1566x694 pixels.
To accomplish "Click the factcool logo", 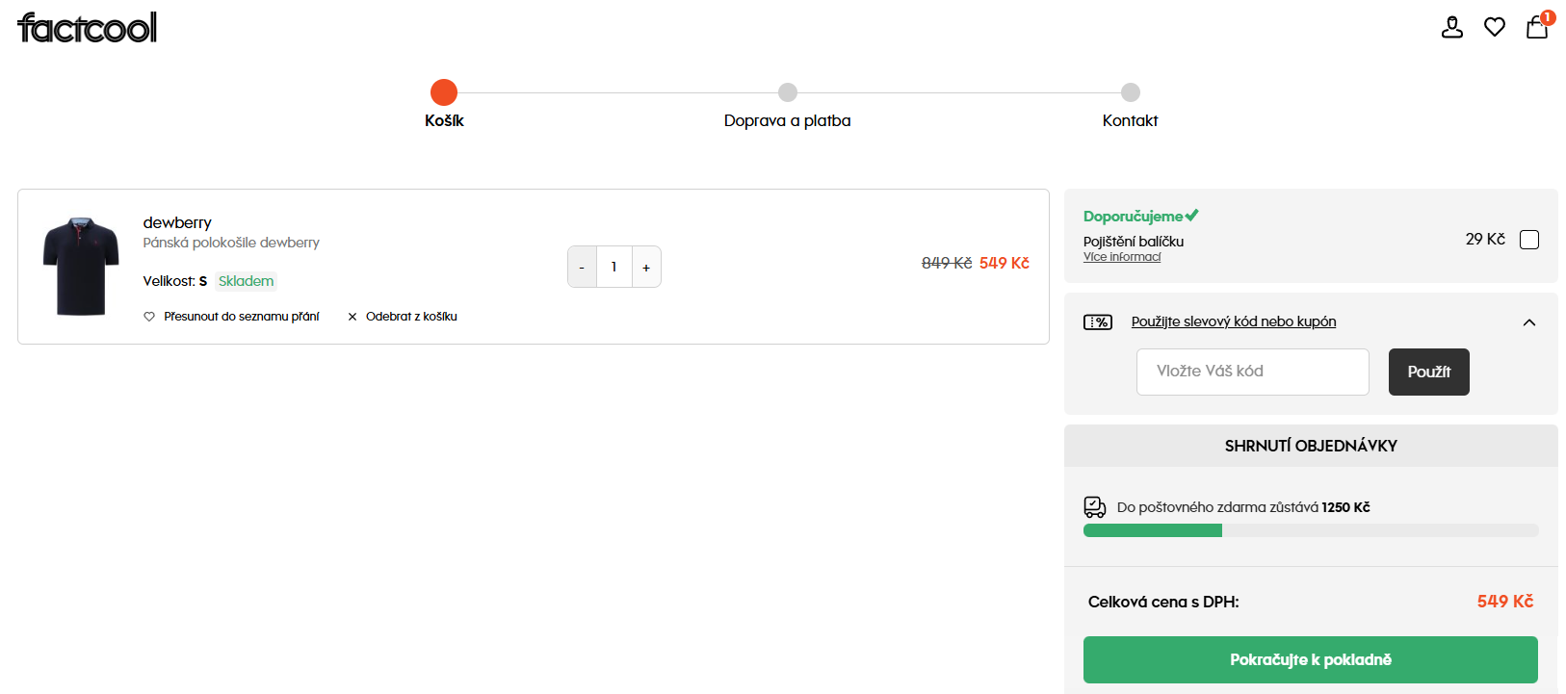I will tap(87, 28).
